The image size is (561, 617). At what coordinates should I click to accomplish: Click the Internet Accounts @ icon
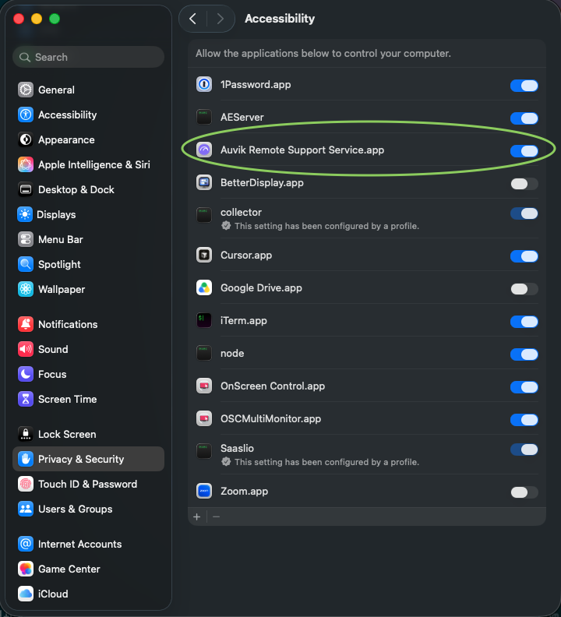tap(26, 544)
